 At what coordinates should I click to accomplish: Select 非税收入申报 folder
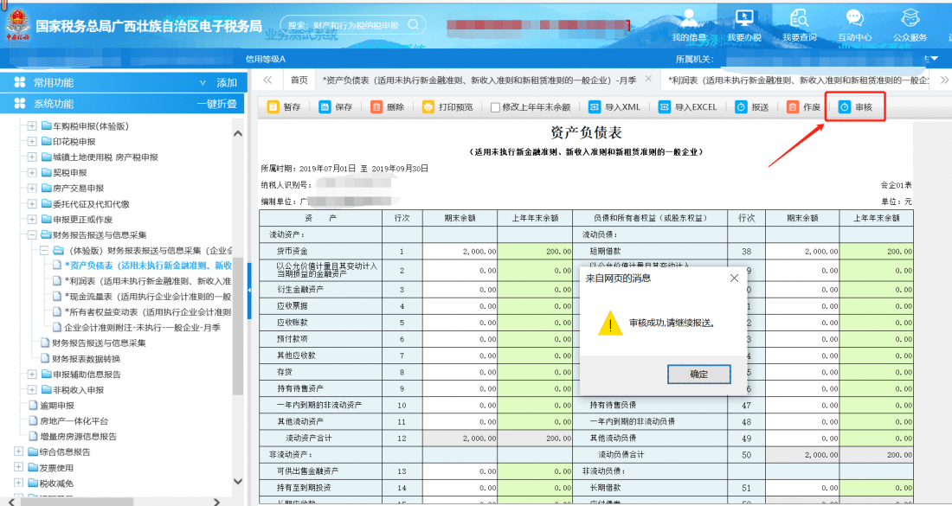coord(73,390)
